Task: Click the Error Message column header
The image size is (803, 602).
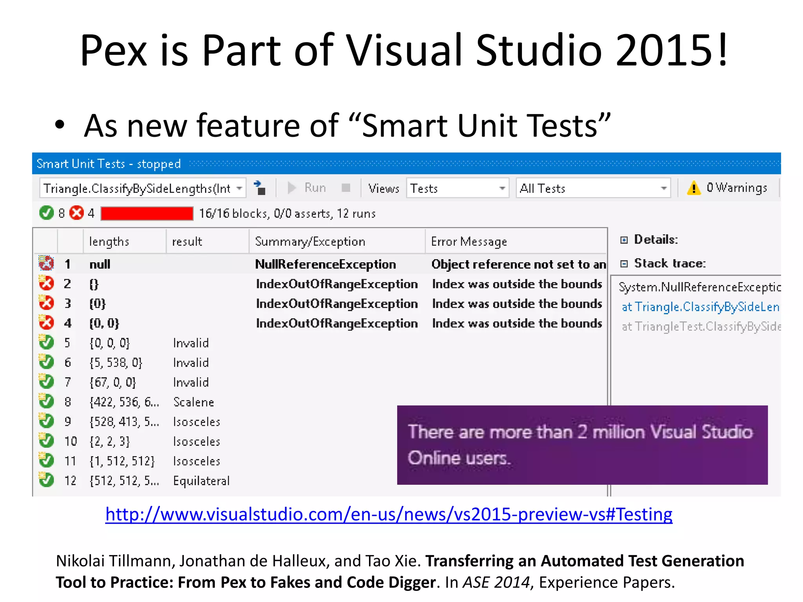Action: [516, 241]
